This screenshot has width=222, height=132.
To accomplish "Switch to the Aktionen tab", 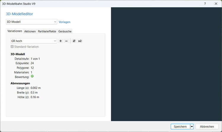I will point(30,31).
